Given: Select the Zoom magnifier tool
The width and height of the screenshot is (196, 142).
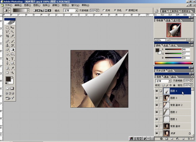Looking at the screenshot, I should (12, 73).
